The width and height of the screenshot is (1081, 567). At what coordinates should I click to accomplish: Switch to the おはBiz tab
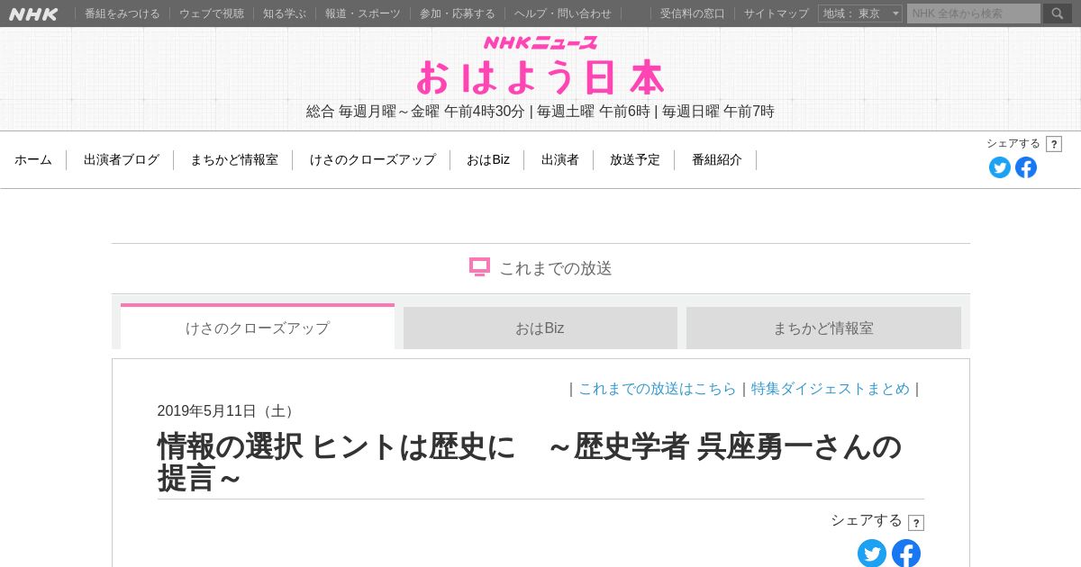pos(540,328)
